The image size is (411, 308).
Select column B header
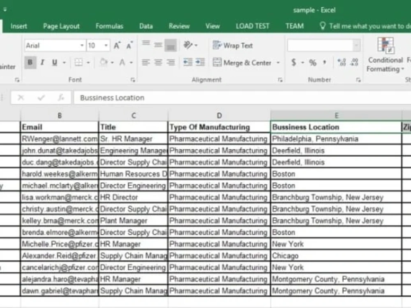pos(60,115)
